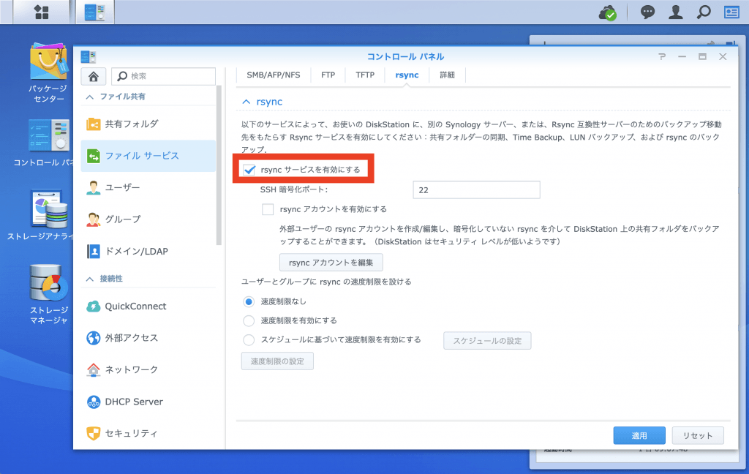Click the search magnifier in top bar
Viewport: 749px width, 474px height.
click(x=704, y=12)
